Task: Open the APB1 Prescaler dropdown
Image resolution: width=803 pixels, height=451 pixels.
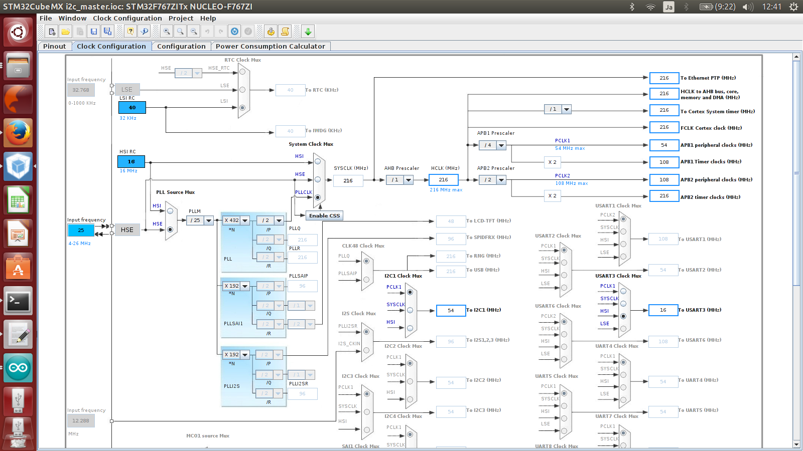Action: 501,145
